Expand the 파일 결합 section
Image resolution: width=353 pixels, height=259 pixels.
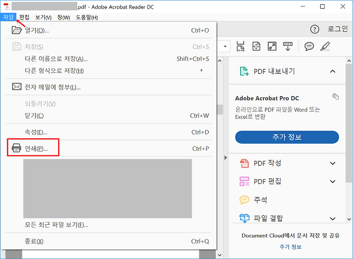pyautogui.click(x=333, y=218)
